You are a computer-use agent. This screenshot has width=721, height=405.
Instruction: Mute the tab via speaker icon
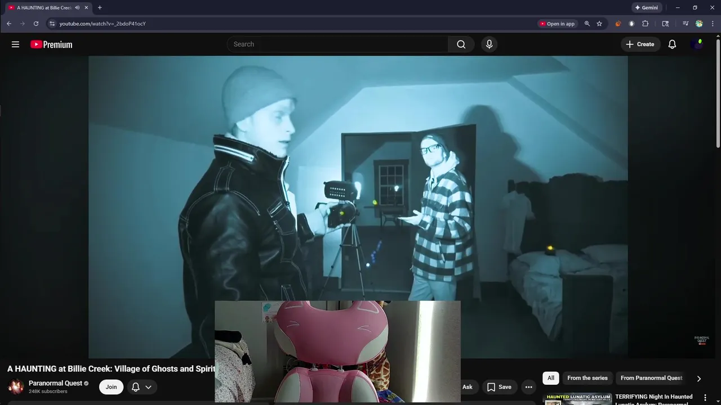click(77, 8)
